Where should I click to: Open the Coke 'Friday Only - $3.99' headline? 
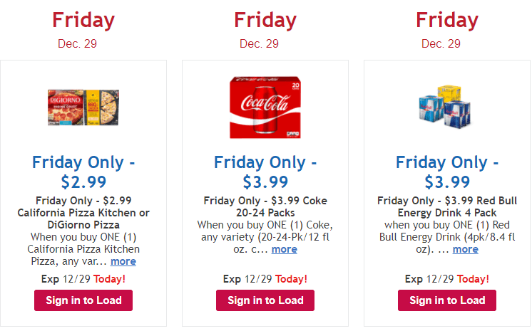point(265,172)
